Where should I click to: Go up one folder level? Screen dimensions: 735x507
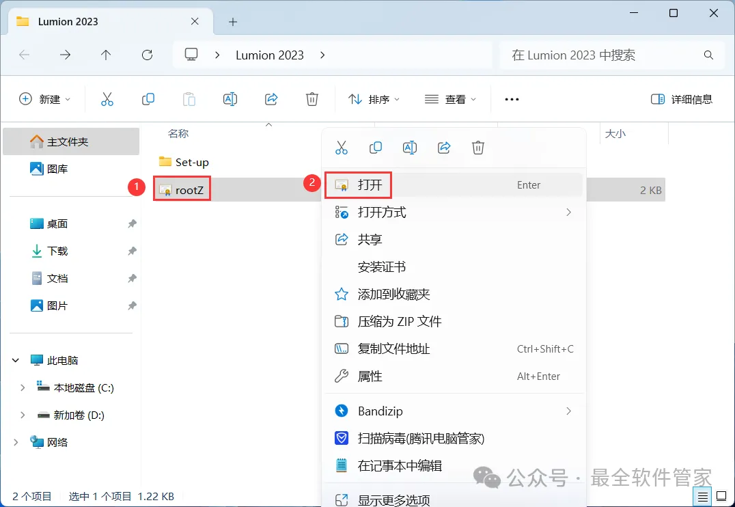[106, 55]
